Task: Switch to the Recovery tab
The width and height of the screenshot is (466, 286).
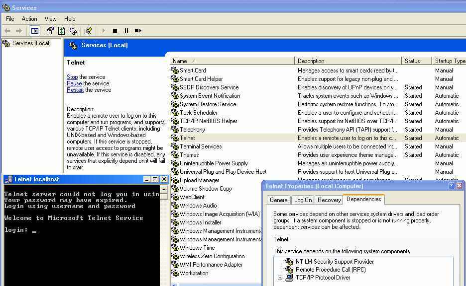Action: [x=329, y=200]
